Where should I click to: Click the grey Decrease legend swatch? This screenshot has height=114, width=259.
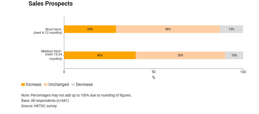coord(73,85)
